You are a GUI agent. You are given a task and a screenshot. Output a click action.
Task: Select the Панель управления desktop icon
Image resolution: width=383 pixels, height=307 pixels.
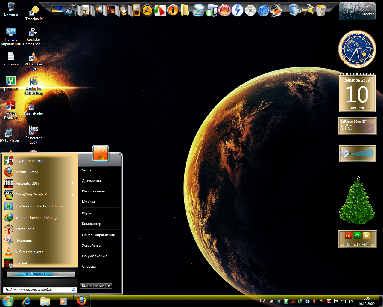click(11, 37)
